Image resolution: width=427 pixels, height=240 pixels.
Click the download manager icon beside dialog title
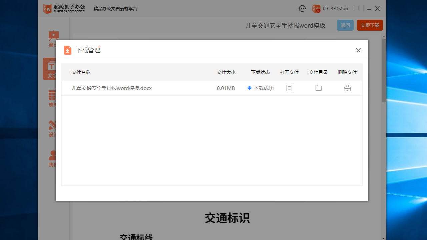point(67,50)
